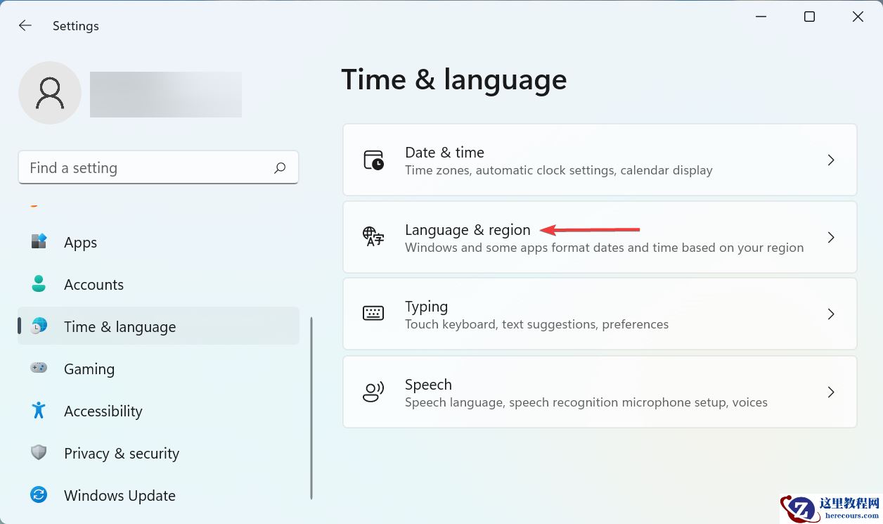
Task: Click the search magnifier icon
Action: pos(280,168)
